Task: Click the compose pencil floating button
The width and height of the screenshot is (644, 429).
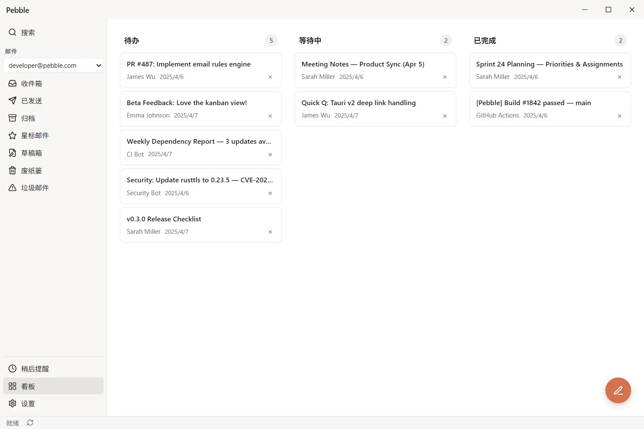Action: coord(618,390)
